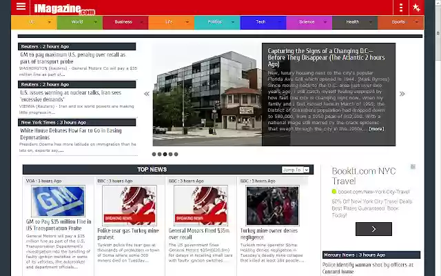Expand the Life category dropdown arrow
The height and width of the screenshot is (276, 441).
coord(187,22)
